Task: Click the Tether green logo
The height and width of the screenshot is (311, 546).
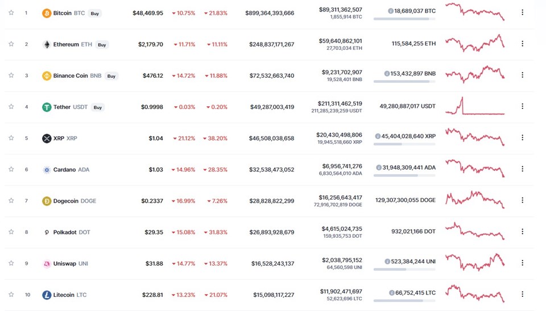Action: pyautogui.click(x=46, y=107)
